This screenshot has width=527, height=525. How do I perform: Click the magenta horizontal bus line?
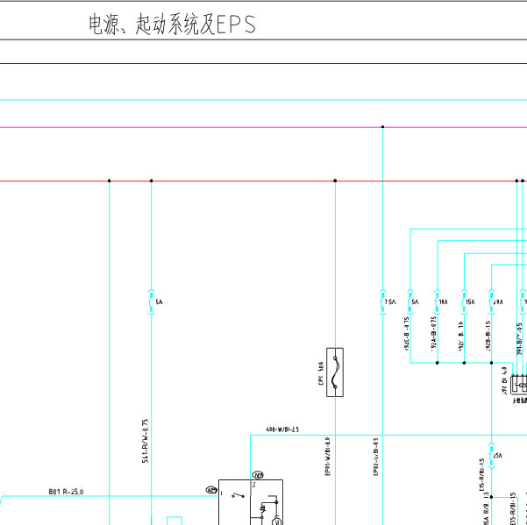[x=263, y=127]
